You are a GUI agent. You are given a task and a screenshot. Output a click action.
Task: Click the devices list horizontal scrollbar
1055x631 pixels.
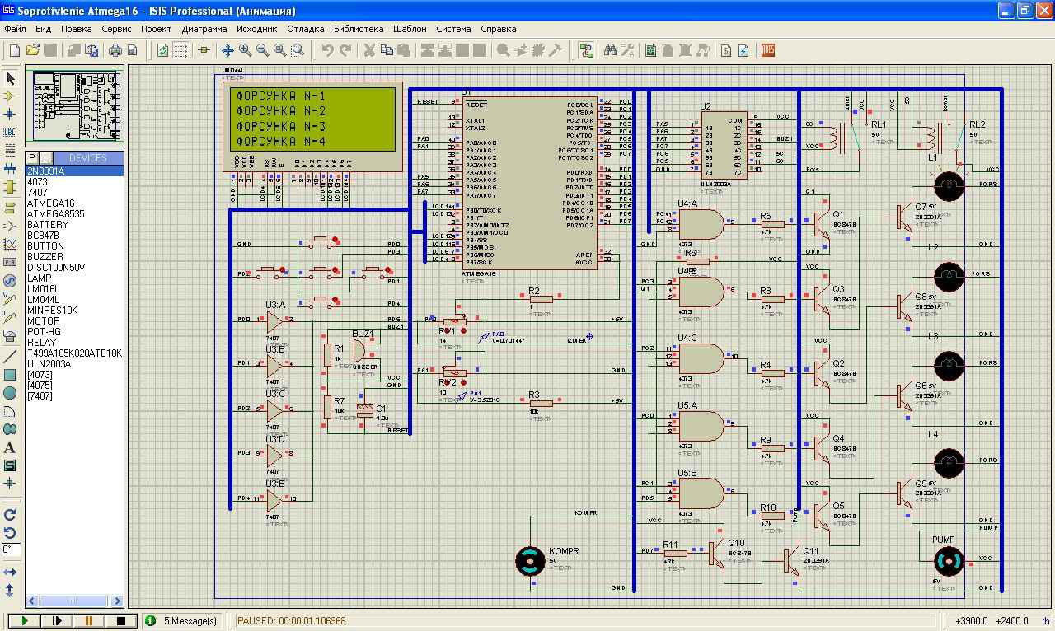pos(74,601)
